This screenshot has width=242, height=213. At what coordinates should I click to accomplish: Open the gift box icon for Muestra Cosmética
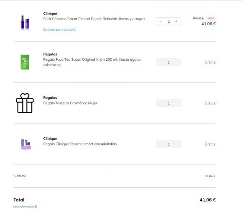tap(25, 103)
